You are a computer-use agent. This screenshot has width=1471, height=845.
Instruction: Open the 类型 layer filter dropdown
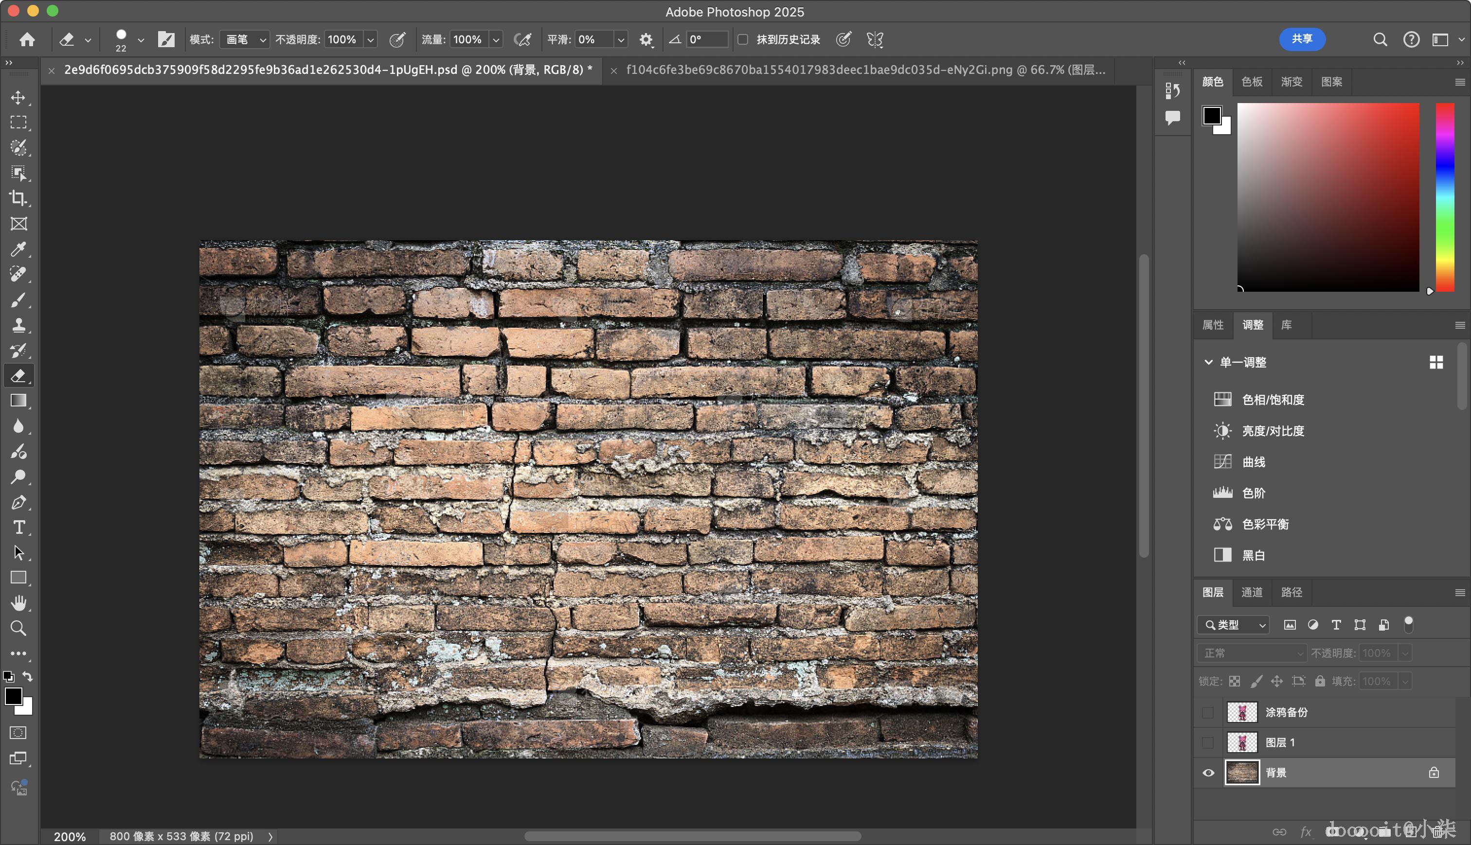pos(1234,625)
